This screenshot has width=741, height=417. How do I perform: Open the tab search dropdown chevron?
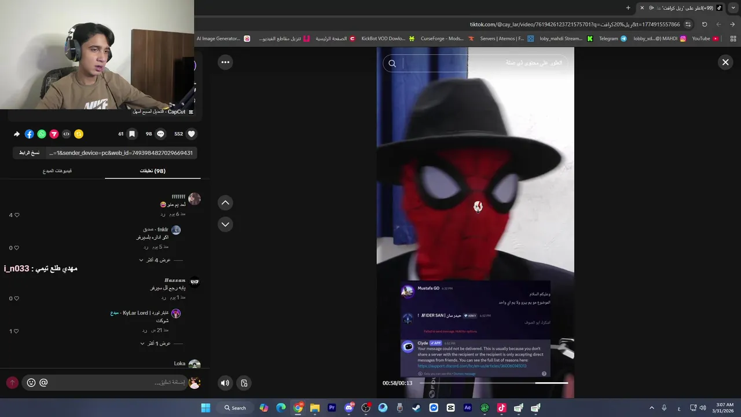tap(732, 8)
